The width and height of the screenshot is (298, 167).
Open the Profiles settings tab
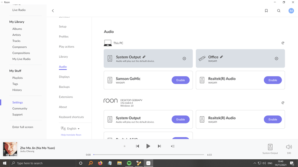tap(63, 37)
